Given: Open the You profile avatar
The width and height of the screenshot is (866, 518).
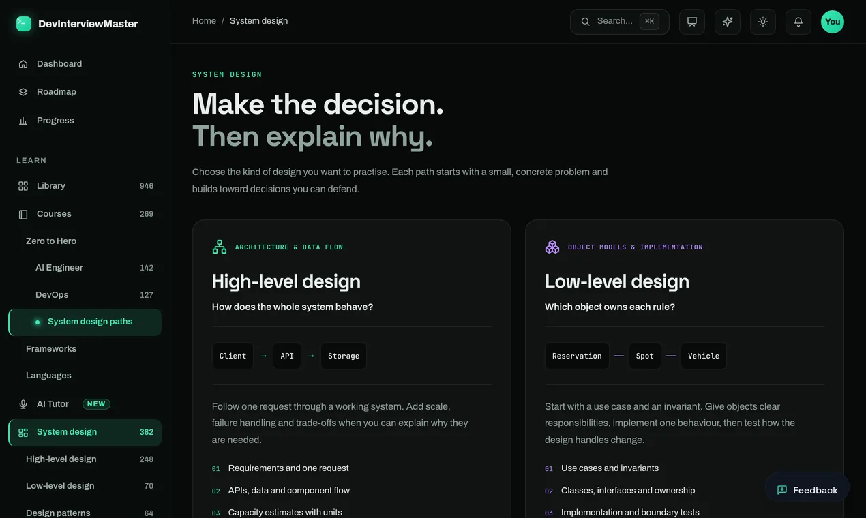Looking at the screenshot, I should (x=833, y=22).
